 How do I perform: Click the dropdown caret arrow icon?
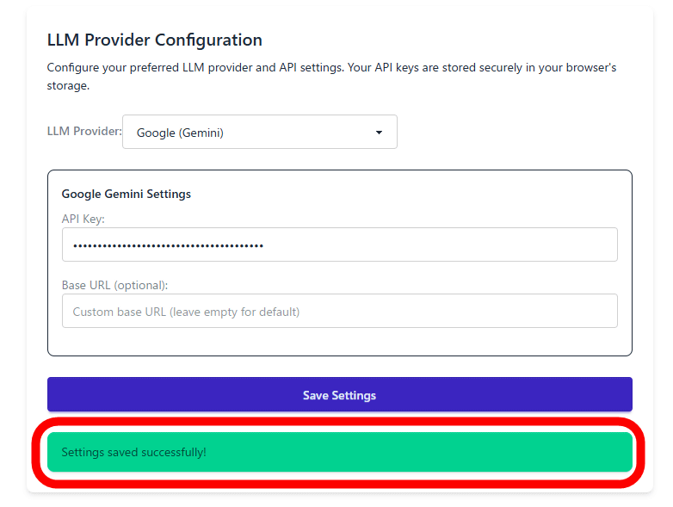(379, 133)
